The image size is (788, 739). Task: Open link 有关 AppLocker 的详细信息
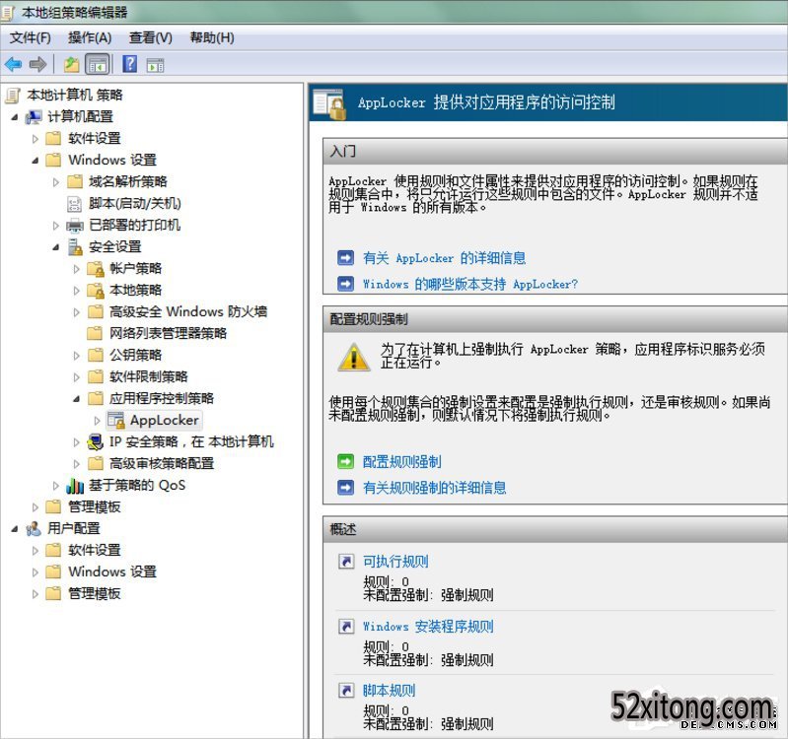(x=444, y=258)
